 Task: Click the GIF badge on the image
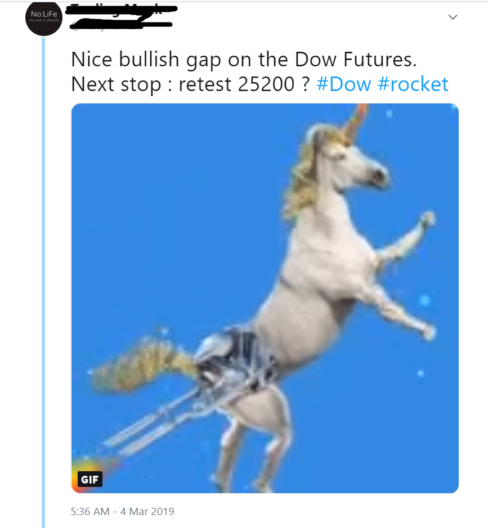pyautogui.click(x=90, y=480)
